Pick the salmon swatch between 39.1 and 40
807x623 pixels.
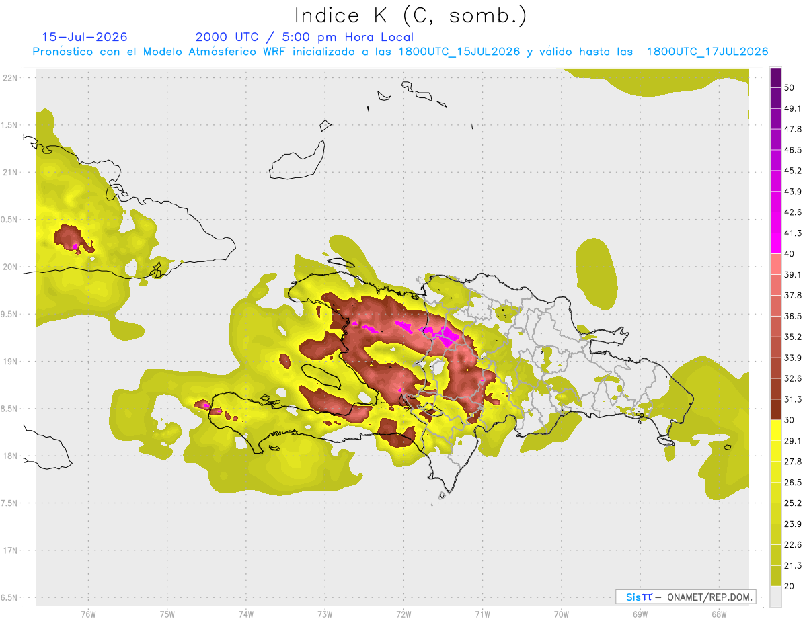click(775, 264)
